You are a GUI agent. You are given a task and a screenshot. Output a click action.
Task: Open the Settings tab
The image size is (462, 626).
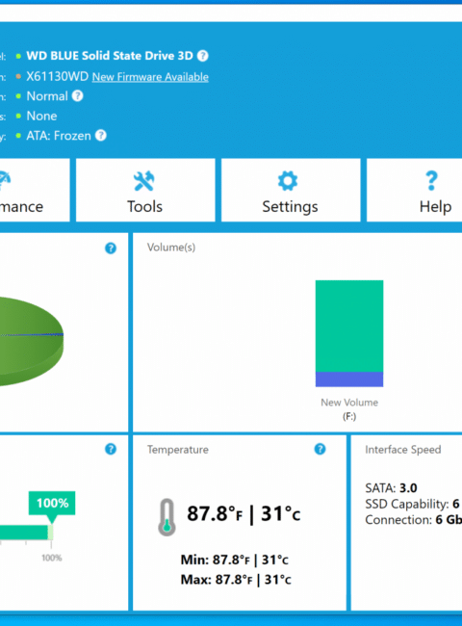click(291, 190)
